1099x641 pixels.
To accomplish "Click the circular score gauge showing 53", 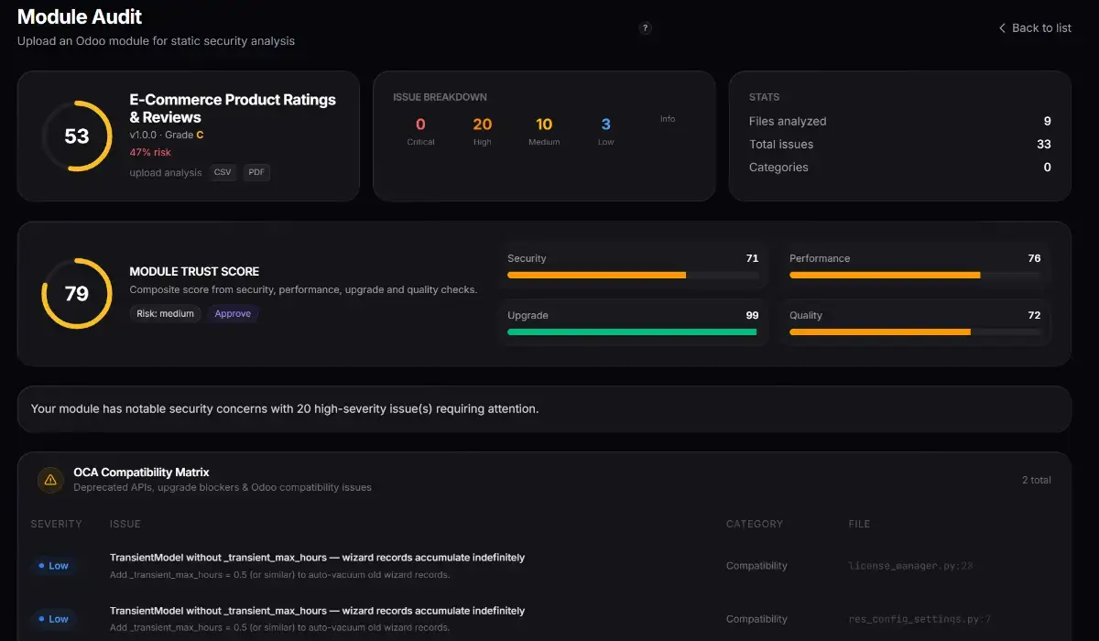I will [x=77, y=136].
